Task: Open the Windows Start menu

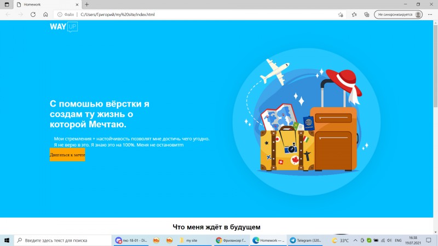Action: [x=7, y=240]
